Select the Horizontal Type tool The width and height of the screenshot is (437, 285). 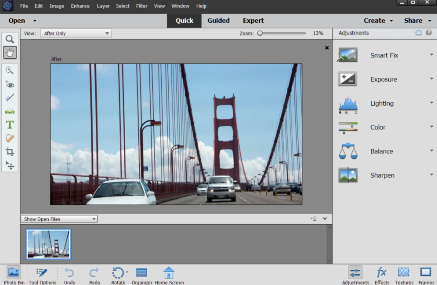pos(10,125)
